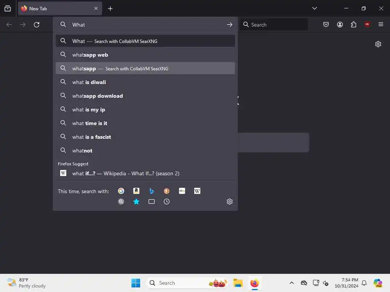Open File Explorer from taskbar
Screen dimensions: 390x292
(x=238, y=283)
